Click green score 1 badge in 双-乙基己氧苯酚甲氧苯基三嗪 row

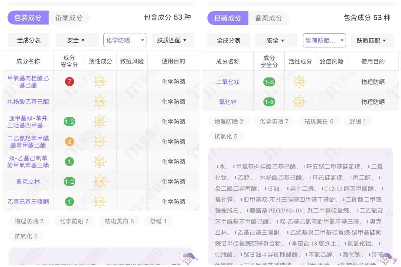click(x=69, y=161)
